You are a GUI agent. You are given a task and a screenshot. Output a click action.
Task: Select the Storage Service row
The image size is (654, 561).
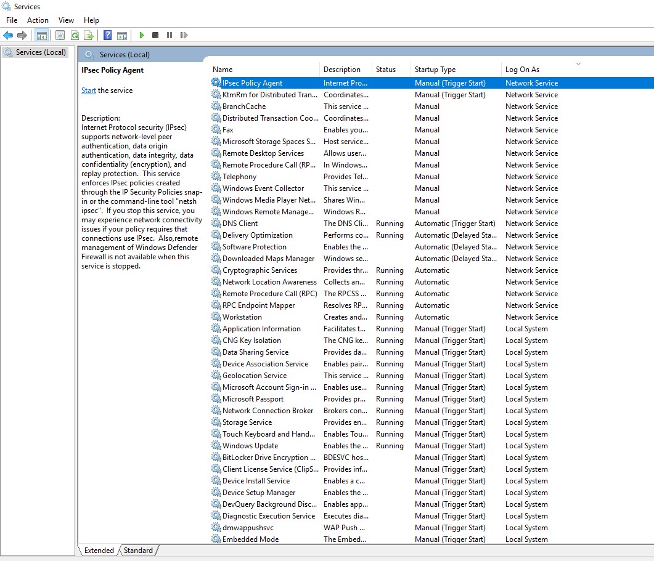tap(431, 422)
